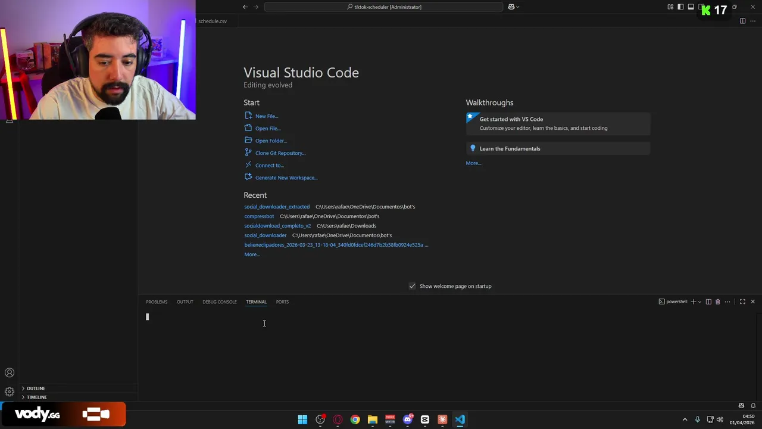Open recent social_downloader_extracted folder
762x429 pixels.
[277, 207]
